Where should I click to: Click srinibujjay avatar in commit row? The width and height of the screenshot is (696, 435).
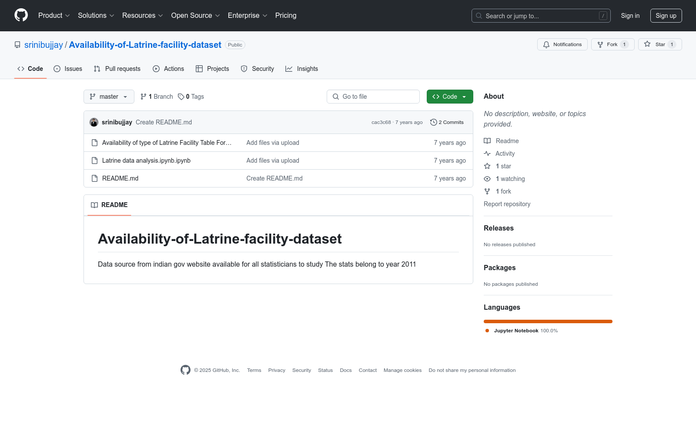click(94, 122)
